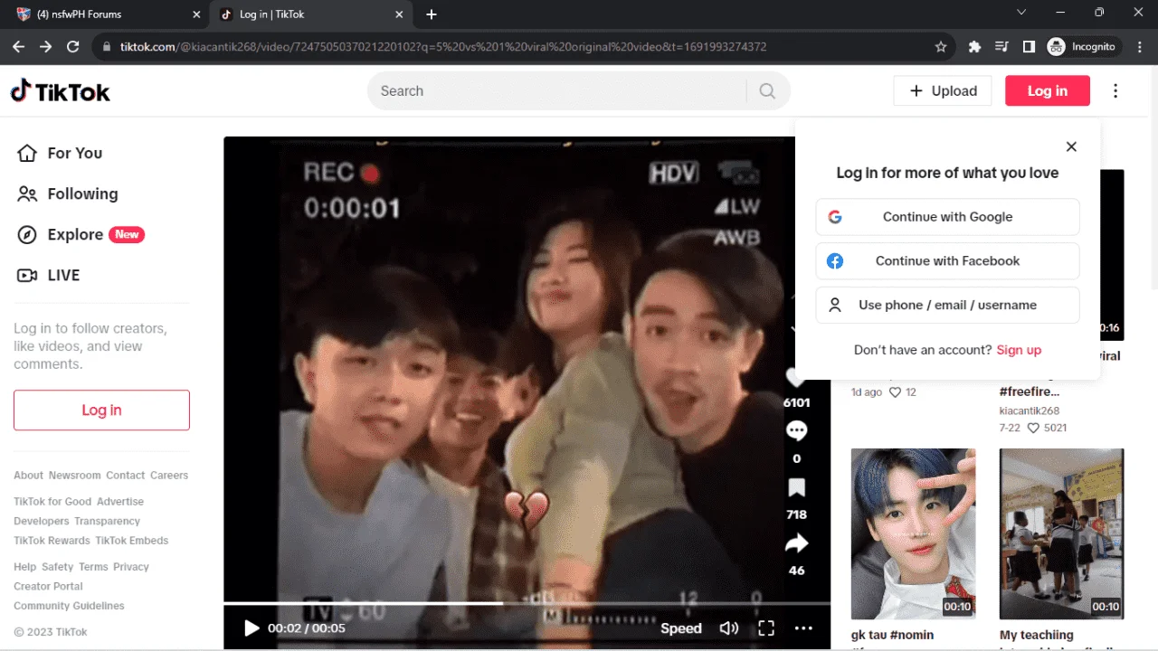
Task: Open the kiacantik268 profile link
Action: pyautogui.click(x=1030, y=411)
